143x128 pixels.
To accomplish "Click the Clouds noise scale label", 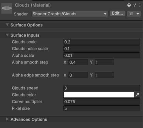I will [x=30, y=49].
